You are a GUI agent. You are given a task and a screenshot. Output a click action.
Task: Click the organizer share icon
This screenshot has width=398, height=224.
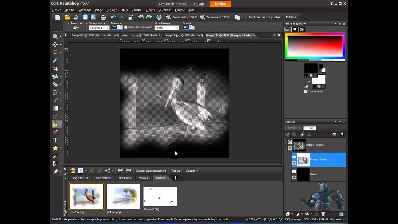click(108, 170)
